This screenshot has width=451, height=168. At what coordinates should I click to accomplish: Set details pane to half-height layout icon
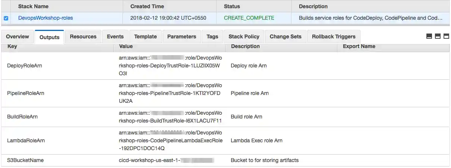pos(438,37)
